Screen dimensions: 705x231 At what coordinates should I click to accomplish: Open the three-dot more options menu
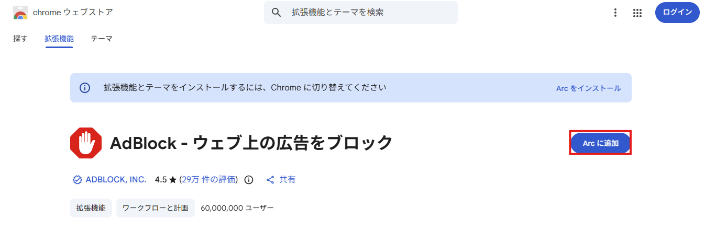[615, 13]
